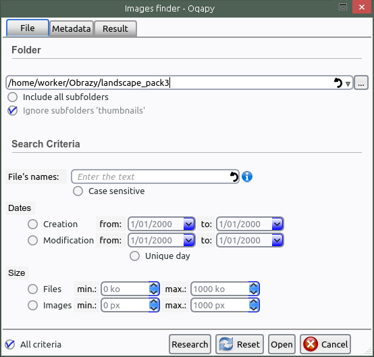Uncheck the All criteria checkbox
Viewport: 374px width, 357px height.
(x=10, y=344)
